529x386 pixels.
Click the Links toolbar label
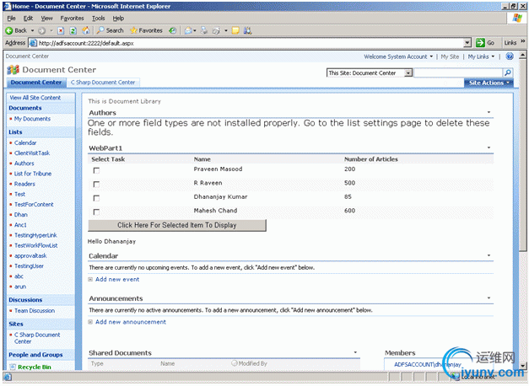click(510, 43)
